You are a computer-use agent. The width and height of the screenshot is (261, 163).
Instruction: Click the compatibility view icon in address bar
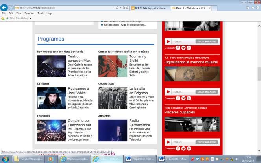coord(124,8)
